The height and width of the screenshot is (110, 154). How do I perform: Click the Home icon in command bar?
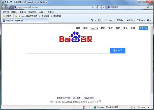point(92,20)
